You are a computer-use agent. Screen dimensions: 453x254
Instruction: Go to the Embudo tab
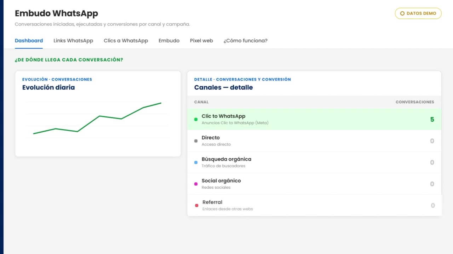[x=169, y=41]
